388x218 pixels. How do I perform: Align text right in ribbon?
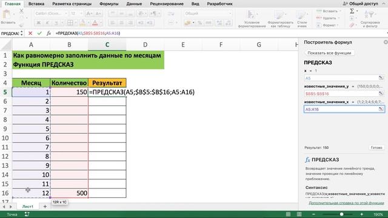[130, 23]
